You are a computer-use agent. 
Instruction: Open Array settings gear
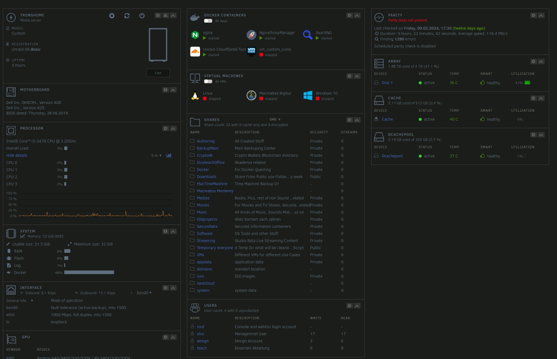[x=533, y=62]
